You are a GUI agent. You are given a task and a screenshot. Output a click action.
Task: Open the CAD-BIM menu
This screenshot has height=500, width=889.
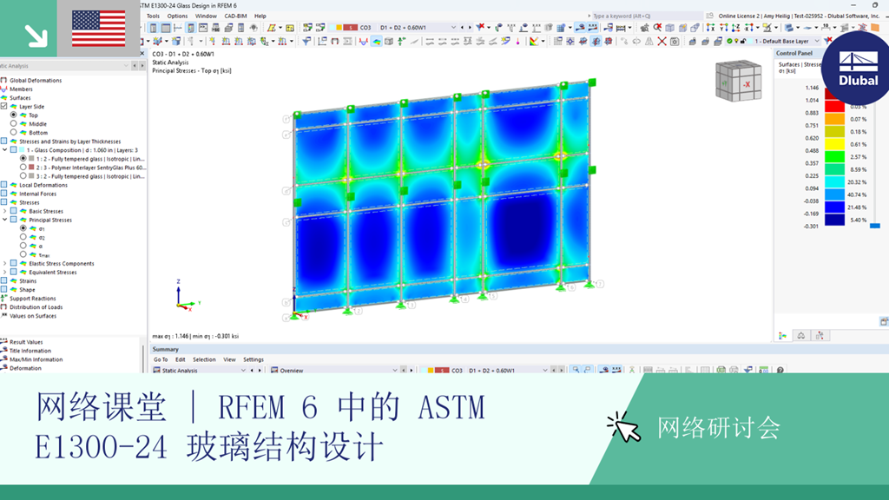[234, 16]
